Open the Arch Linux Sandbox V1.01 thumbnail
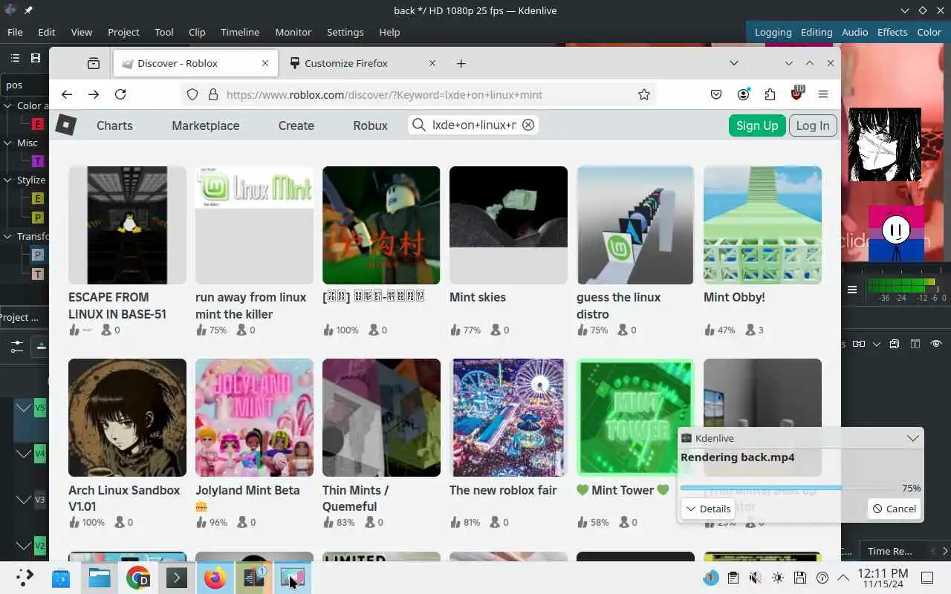Viewport: 951px width, 594px height. coord(127,417)
